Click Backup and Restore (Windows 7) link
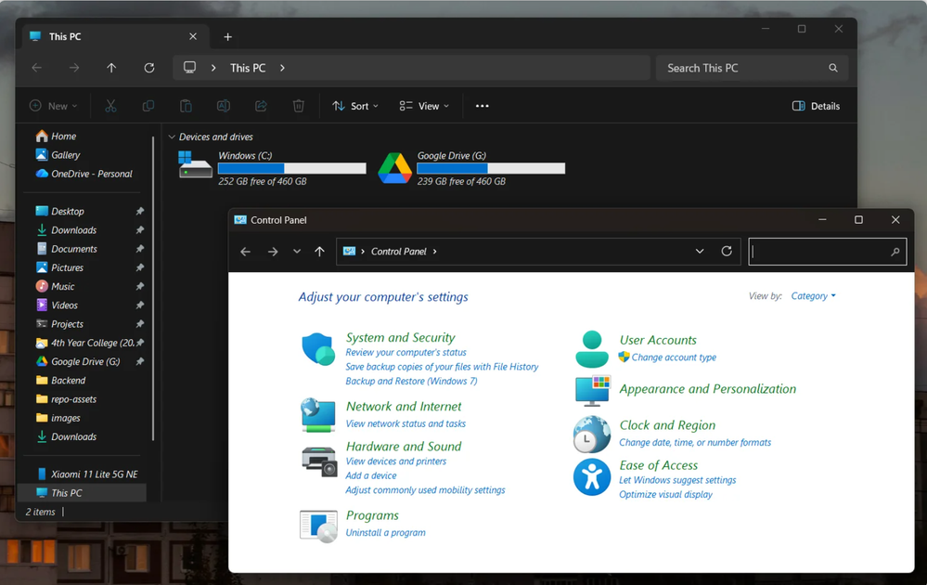Screen dimensions: 927x585 411,381
